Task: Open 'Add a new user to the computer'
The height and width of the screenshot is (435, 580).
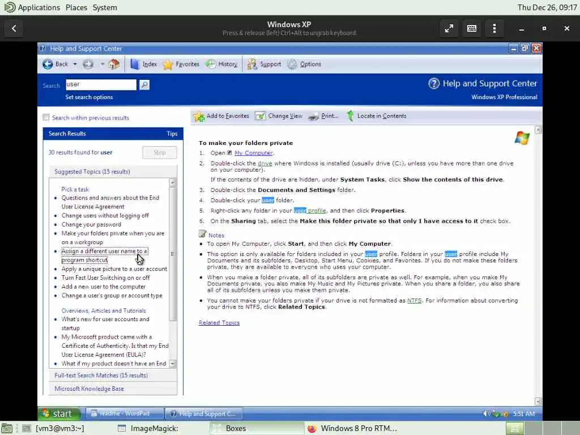Action: coord(103,286)
